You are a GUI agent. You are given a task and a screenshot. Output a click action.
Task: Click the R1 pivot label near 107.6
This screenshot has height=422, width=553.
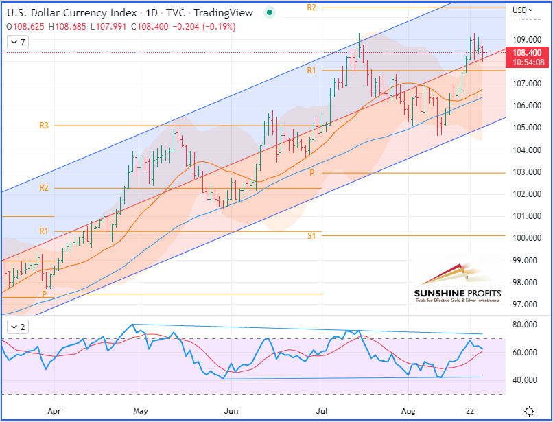pyautogui.click(x=311, y=71)
